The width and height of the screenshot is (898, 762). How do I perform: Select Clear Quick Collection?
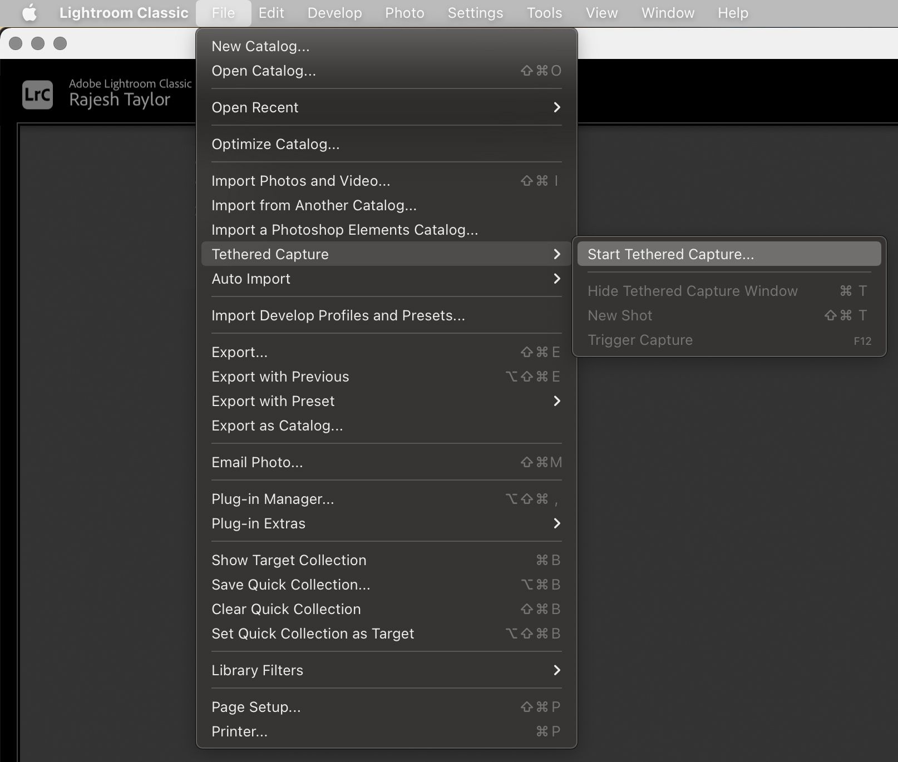pos(286,609)
